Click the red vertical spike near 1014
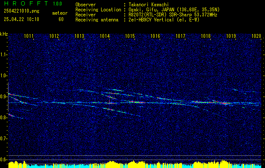Image resolution: width=265 pixels, height=168 pixels. coord(109,101)
